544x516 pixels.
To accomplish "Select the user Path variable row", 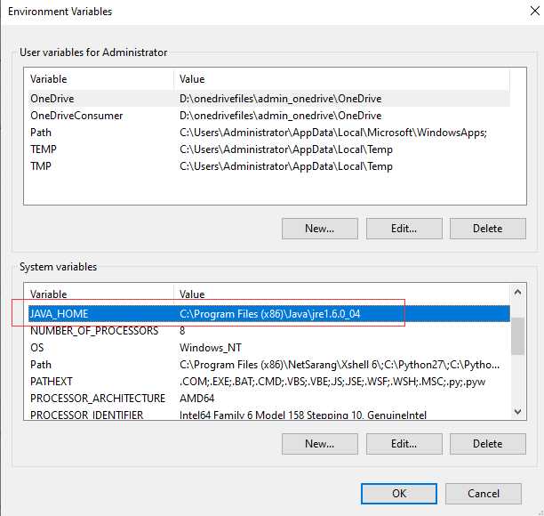I will [41, 133].
